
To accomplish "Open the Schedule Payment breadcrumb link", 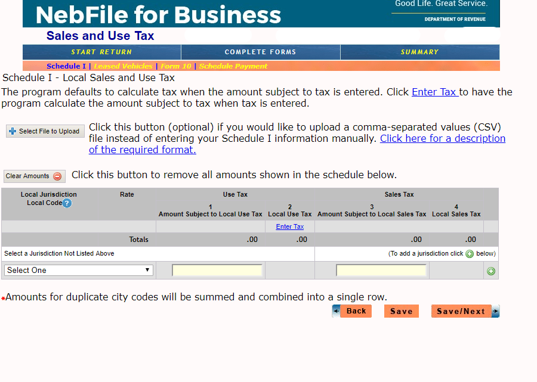I will [x=234, y=66].
